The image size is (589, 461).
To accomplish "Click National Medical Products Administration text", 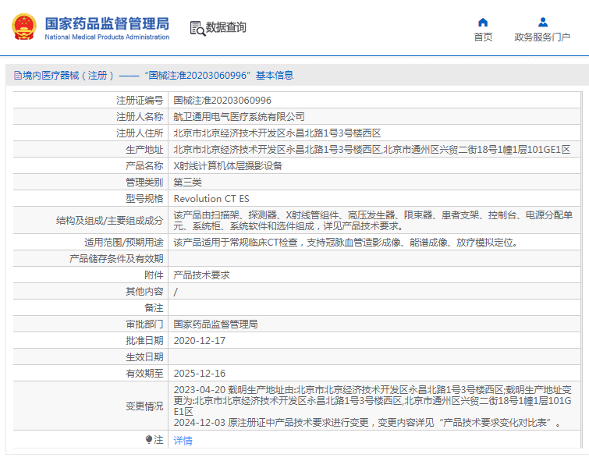I will click(107, 37).
